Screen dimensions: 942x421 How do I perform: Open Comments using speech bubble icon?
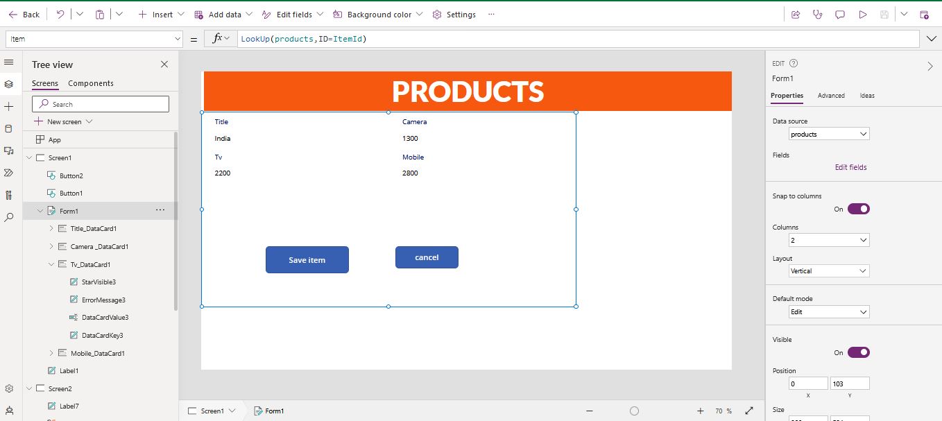coord(840,14)
